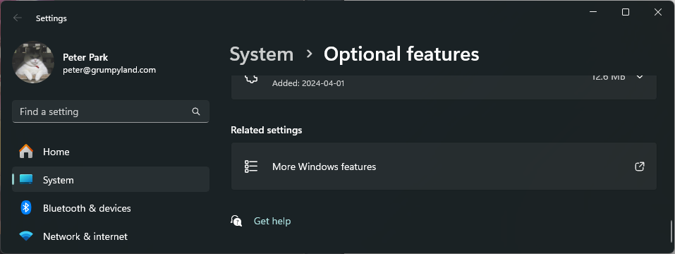Click the back arrow in Settings header

pyautogui.click(x=17, y=18)
